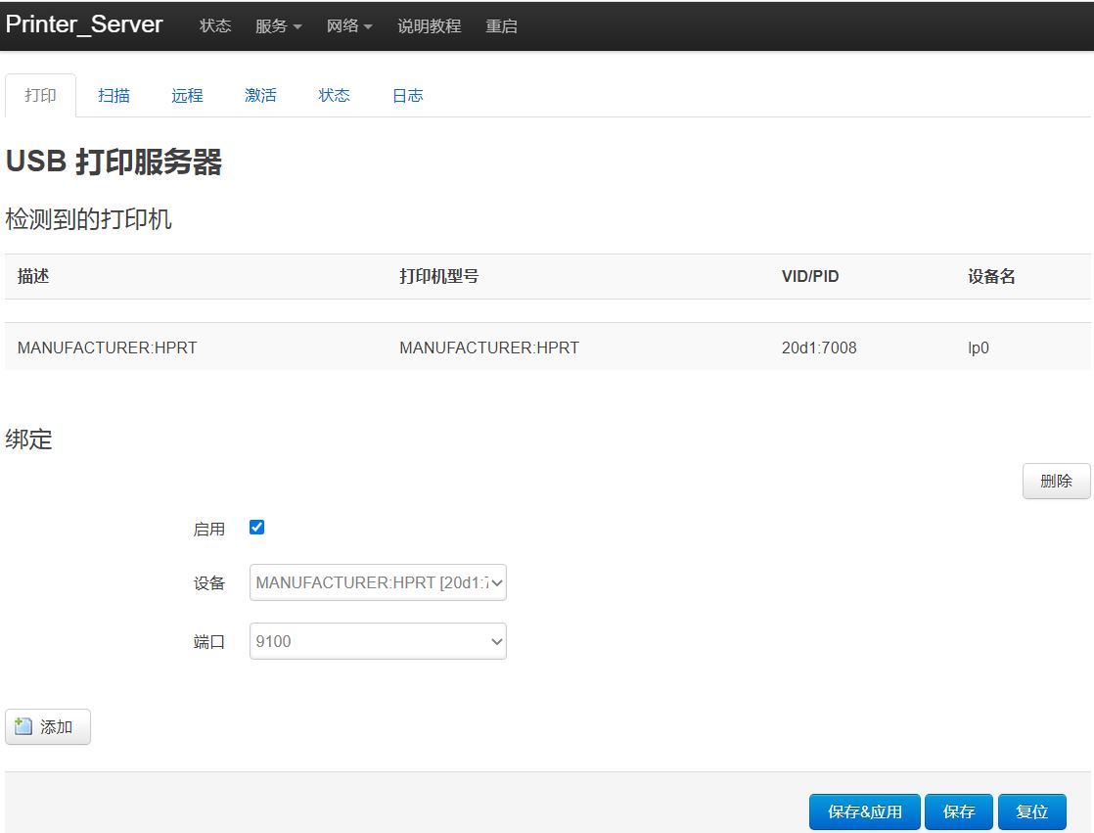The height and width of the screenshot is (833, 1094).
Task: Click the Printer_Server brand title
Action: click(x=84, y=25)
